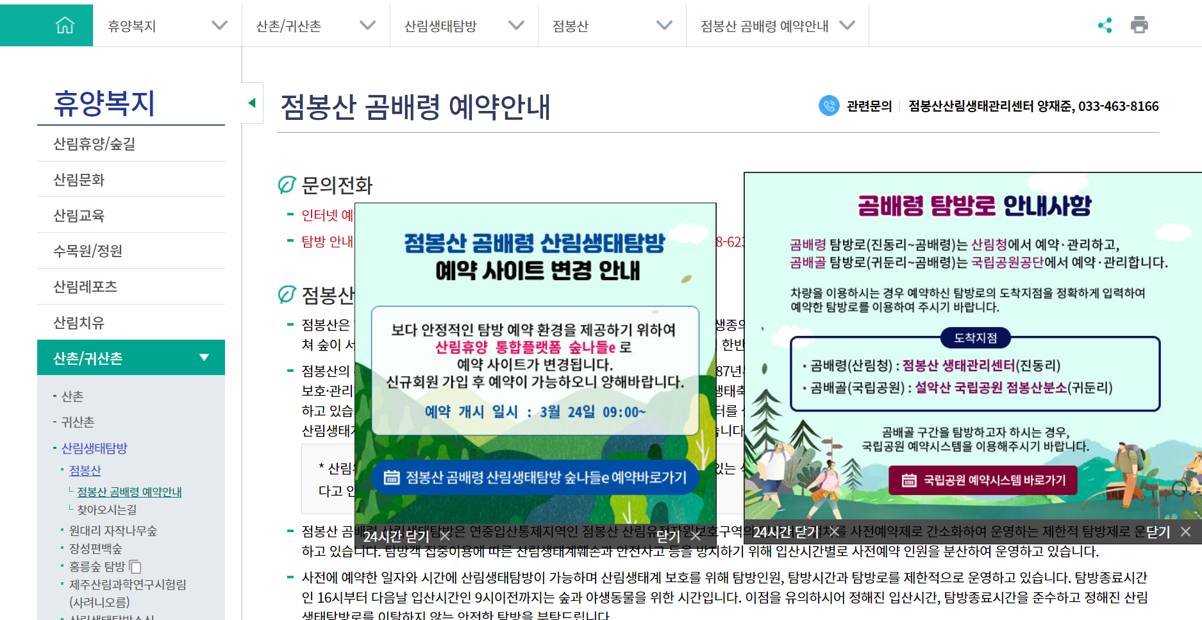Open 홍릉숲 탐방 sidebar link
Viewport: 1202px width, 620px height.
point(97,567)
